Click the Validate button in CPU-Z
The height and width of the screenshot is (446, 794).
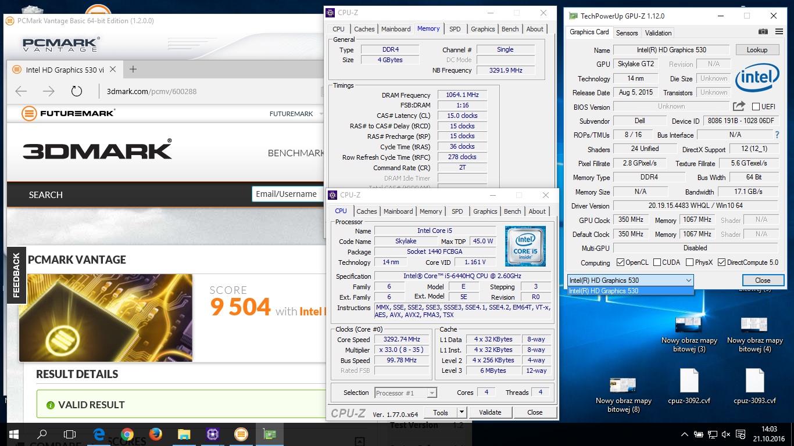click(x=490, y=412)
